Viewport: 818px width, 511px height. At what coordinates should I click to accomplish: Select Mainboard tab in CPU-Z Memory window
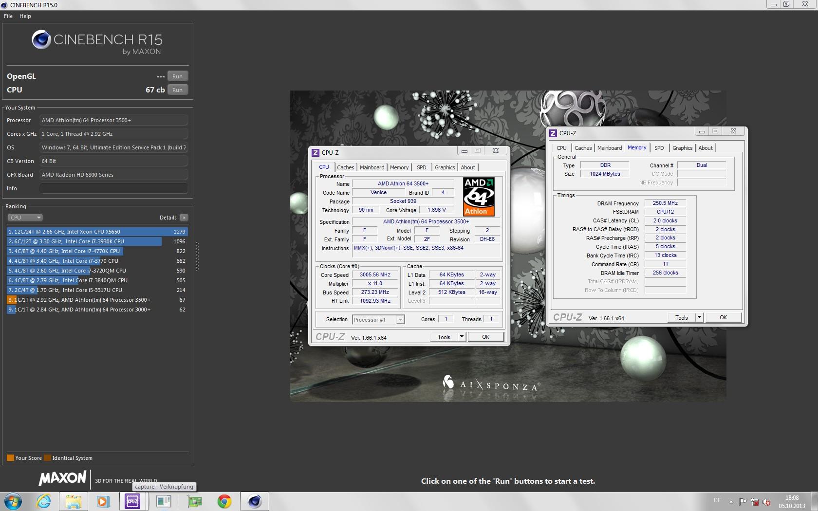610,148
